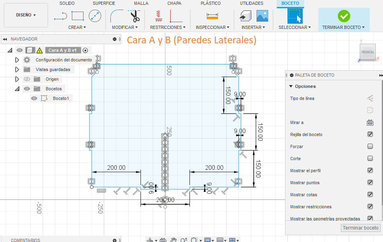383x242 pixels.
Task: Expand Configuración del documento tree node
Action: coord(17,60)
